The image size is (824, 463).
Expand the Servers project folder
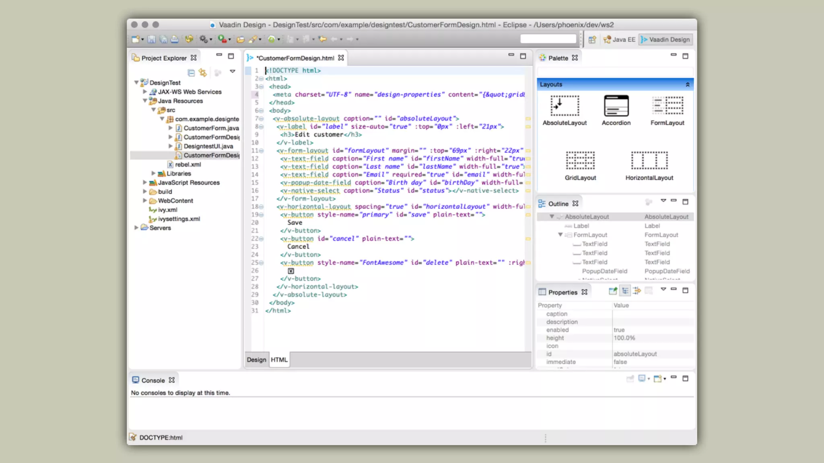(136, 228)
